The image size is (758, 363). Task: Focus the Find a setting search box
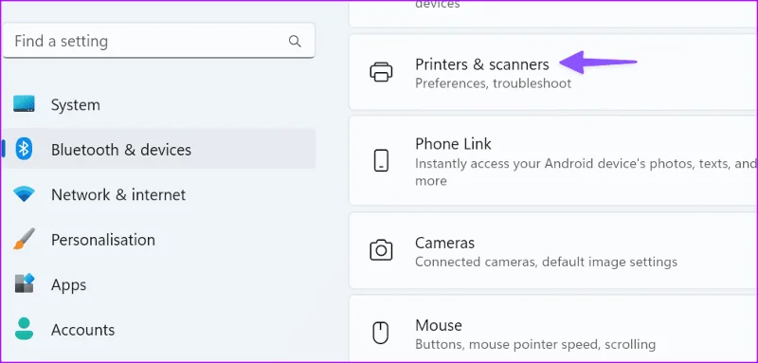pos(158,41)
